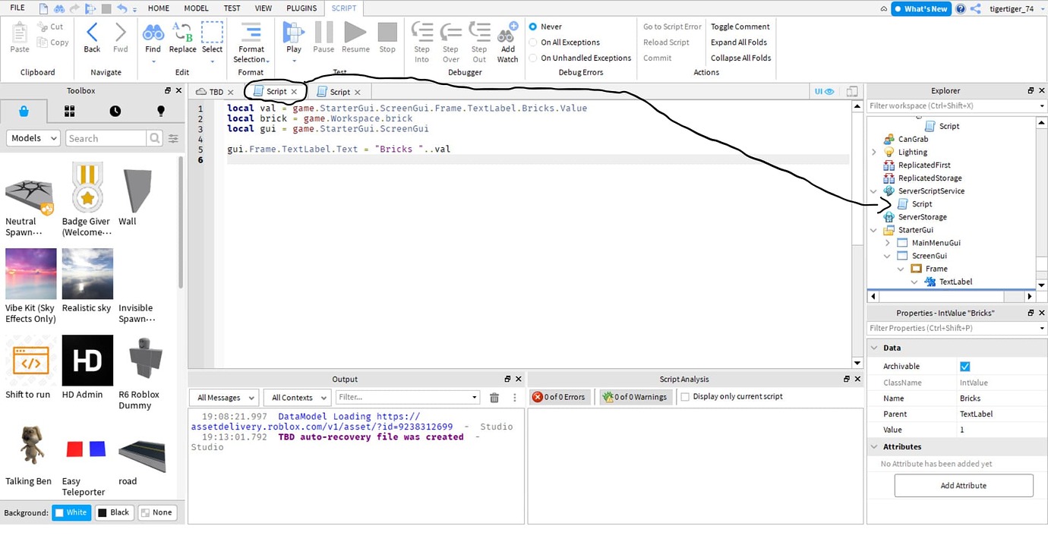1048x545 pixels.
Task: Toggle the 0 of 0 Errors filter
Action: 559,396
